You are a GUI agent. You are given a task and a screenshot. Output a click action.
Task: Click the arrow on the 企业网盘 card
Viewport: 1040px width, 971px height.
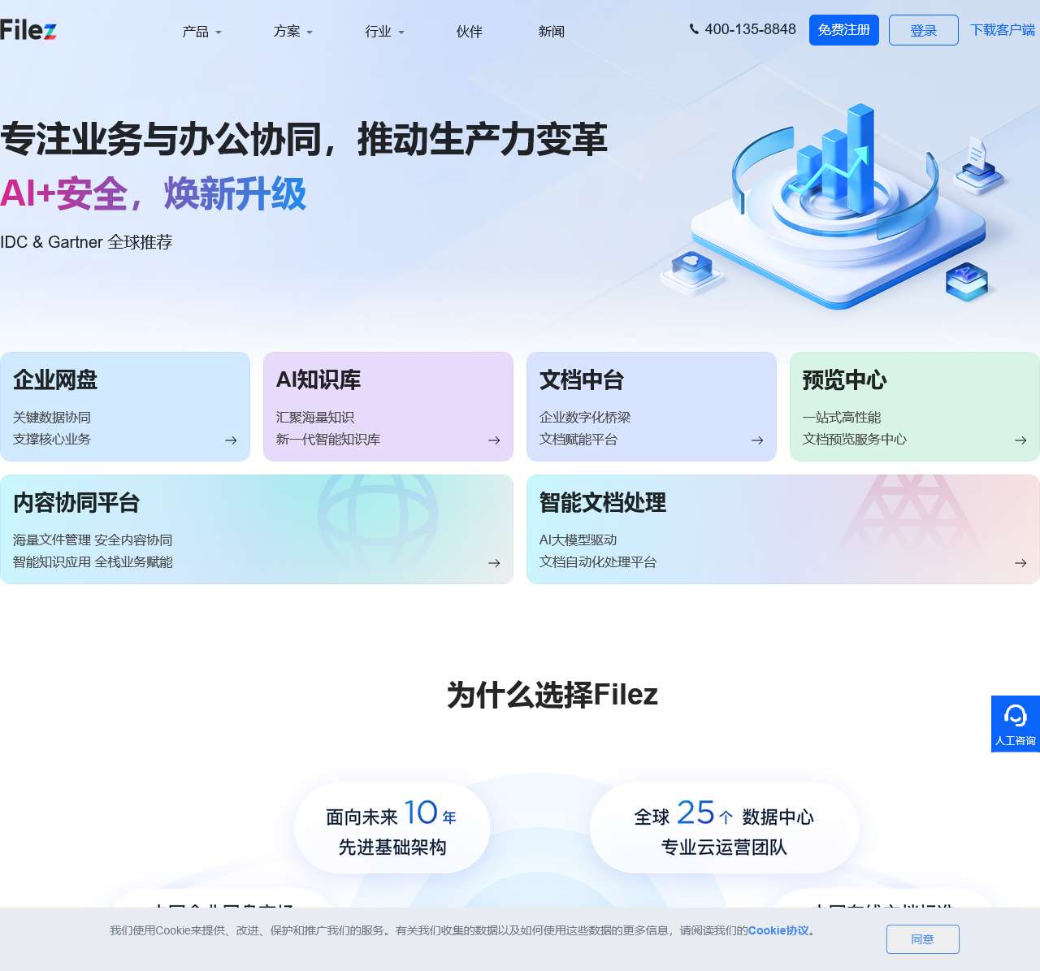pyautogui.click(x=231, y=440)
